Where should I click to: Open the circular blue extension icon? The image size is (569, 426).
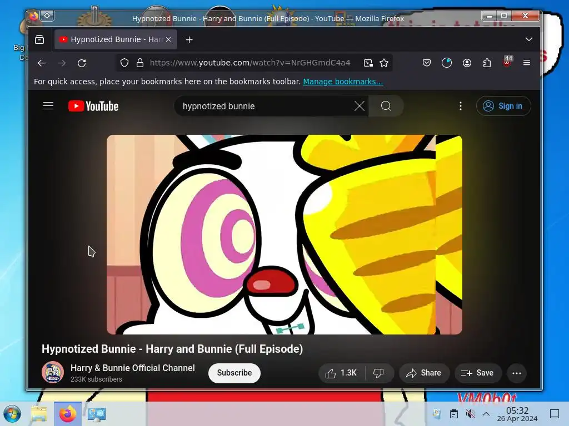(447, 63)
